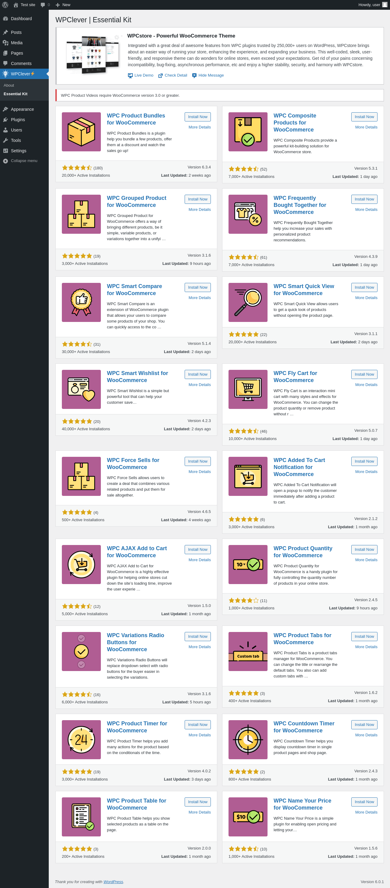Collapse the admin sidebar menu
The image size is (390, 888).
pyautogui.click(x=24, y=161)
